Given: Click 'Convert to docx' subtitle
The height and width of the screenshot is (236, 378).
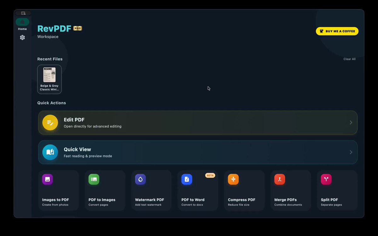Looking at the screenshot, I should [192, 205].
